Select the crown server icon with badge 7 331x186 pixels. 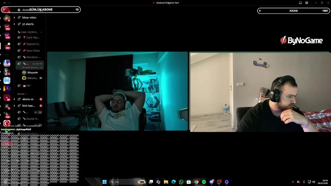(x=7, y=106)
